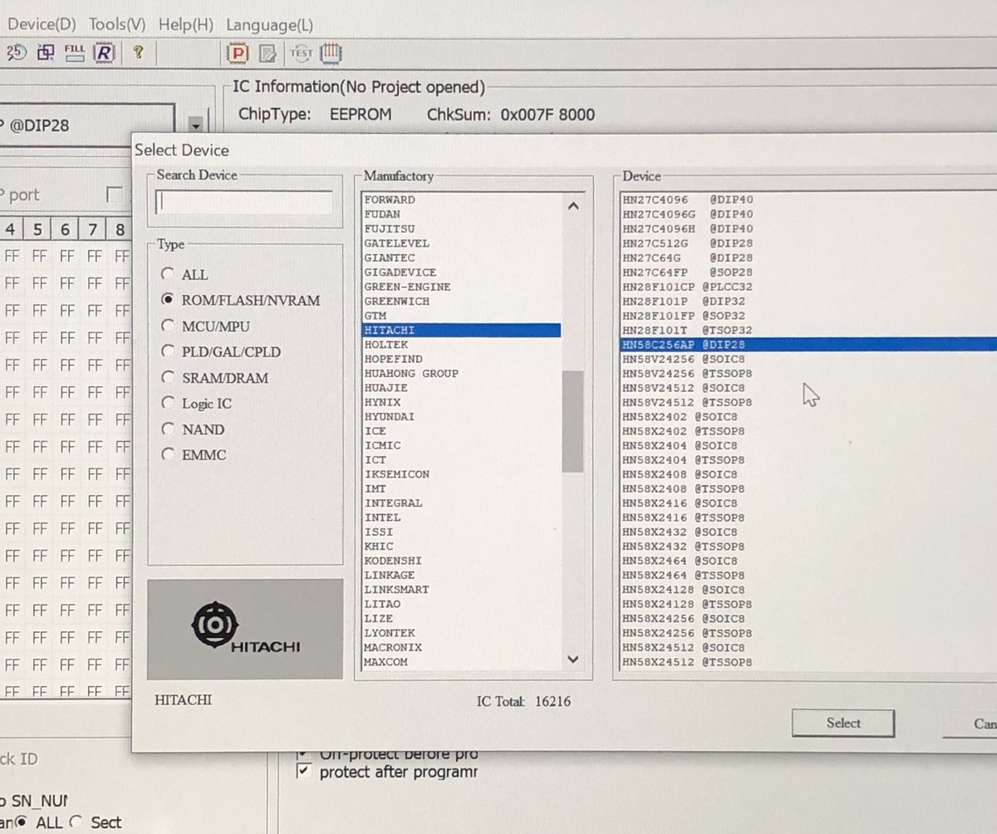Screen dimensions: 997x834
Task: Open the Help(H) menu
Action: coord(186,25)
